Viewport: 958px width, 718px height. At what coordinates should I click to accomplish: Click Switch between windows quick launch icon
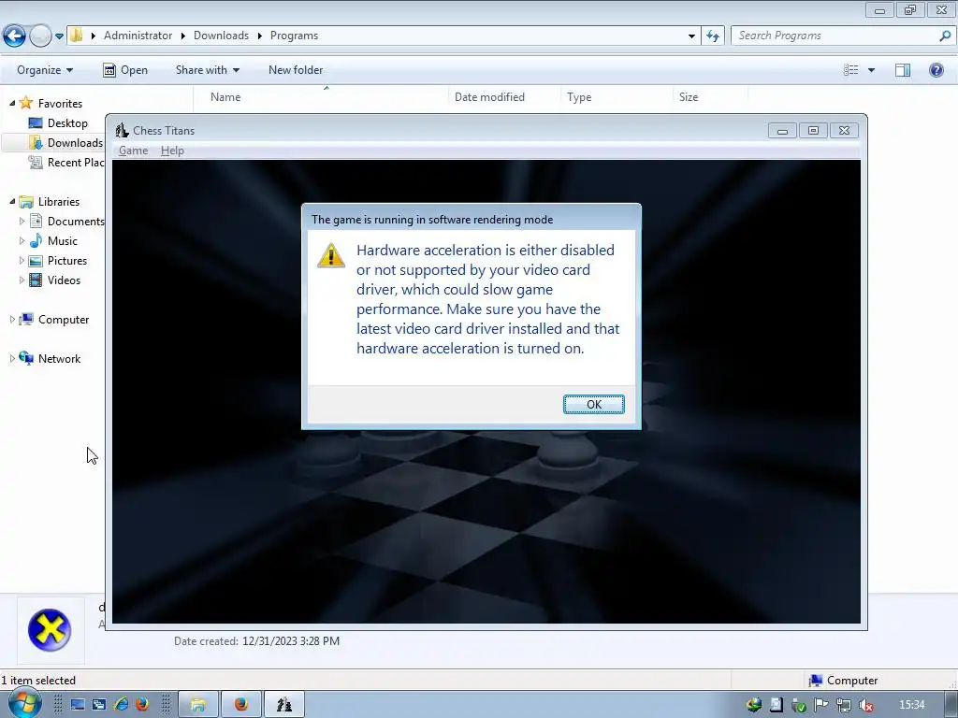[x=99, y=705]
